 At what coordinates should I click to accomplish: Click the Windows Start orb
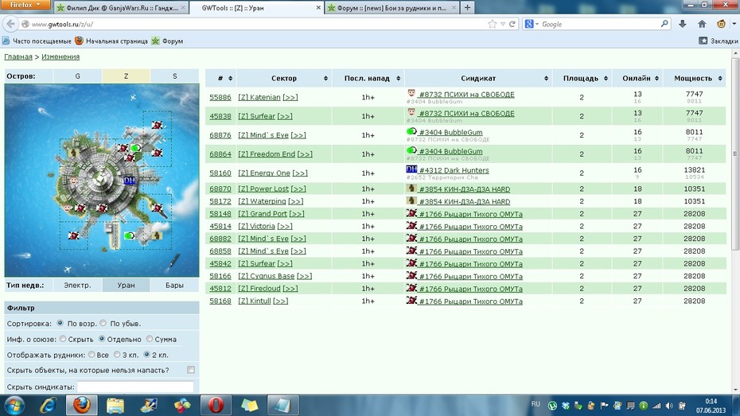(x=14, y=405)
